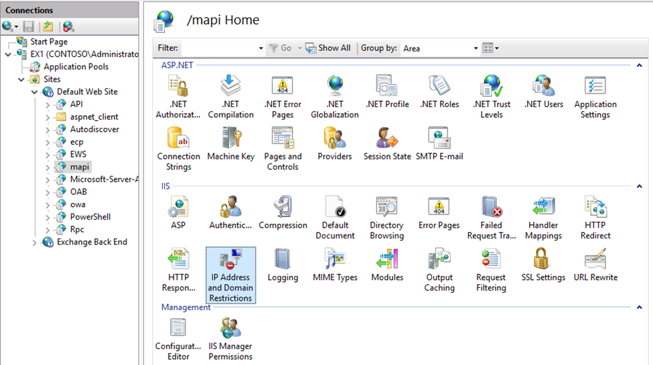This screenshot has height=365, width=653.
Task: Select EWS application in tree
Action: point(78,154)
